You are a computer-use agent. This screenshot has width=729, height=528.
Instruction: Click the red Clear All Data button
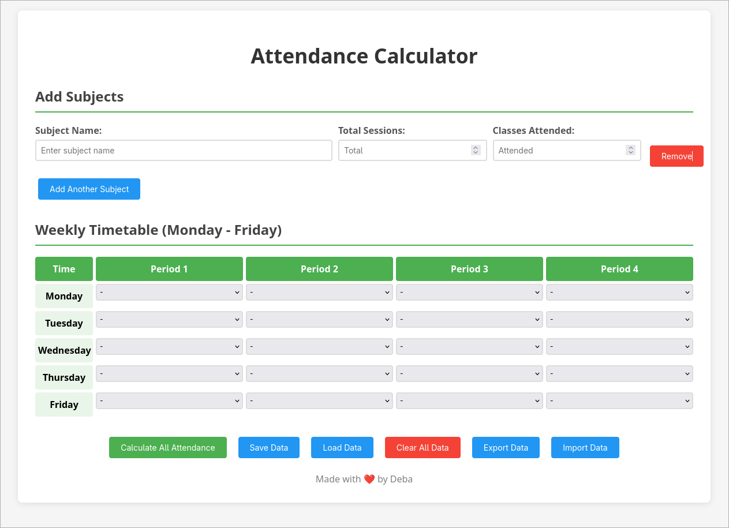point(423,448)
